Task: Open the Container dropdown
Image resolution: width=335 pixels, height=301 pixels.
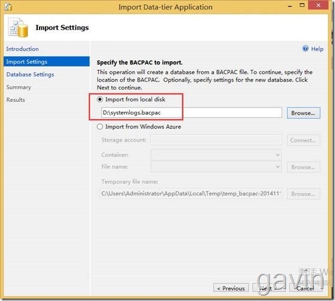Action: pyautogui.click(x=216, y=155)
